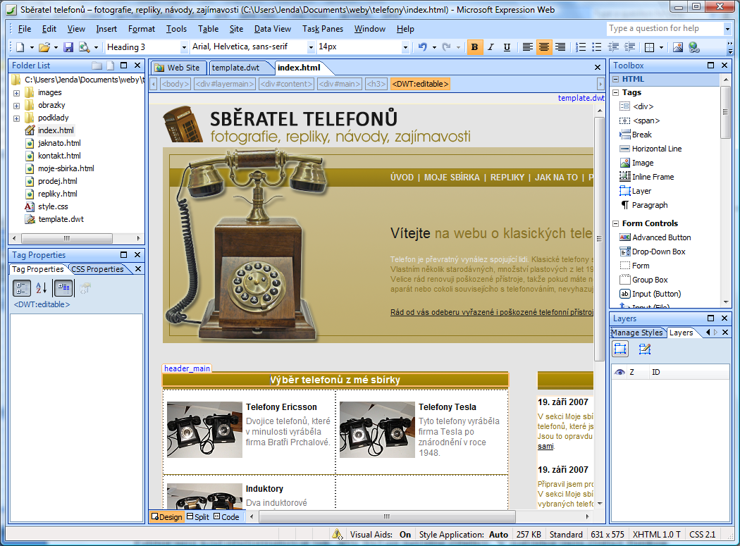
Task: Switch to the template.dwt tab
Action: tap(236, 68)
